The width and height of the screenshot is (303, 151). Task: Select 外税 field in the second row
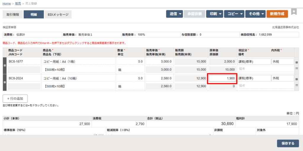[283, 78]
